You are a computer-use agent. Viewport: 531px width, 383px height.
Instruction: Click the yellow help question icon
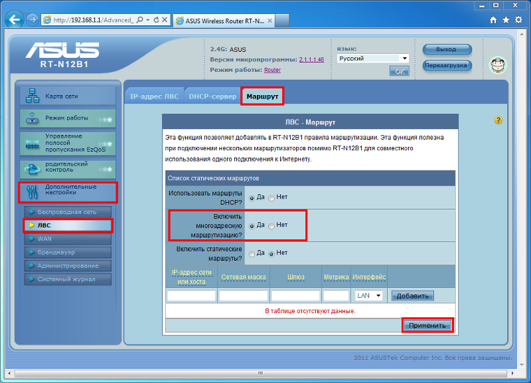(498, 120)
